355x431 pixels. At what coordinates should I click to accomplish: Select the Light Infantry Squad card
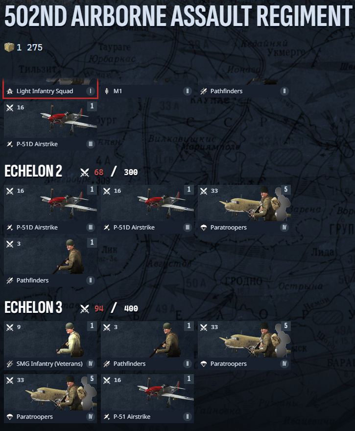[x=50, y=88]
